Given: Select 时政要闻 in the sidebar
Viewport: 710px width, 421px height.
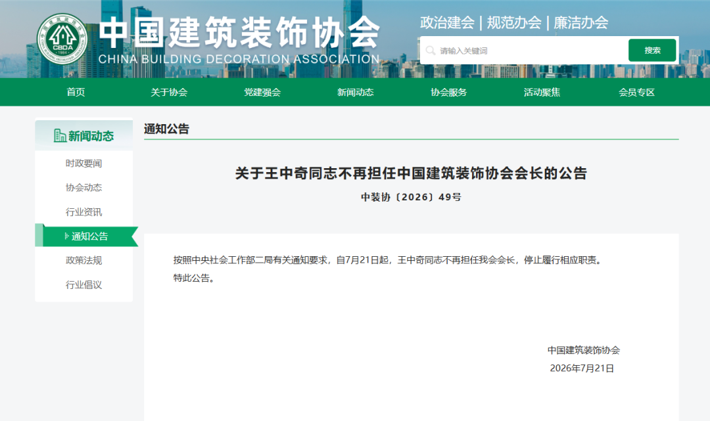Looking at the screenshot, I should (83, 164).
